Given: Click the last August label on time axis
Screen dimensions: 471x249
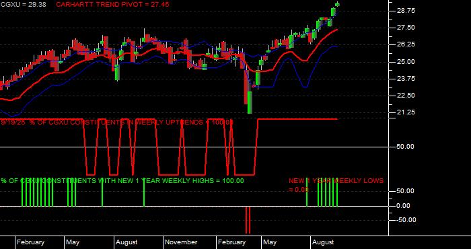Looking at the screenshot, I should [x=323, y=242].
